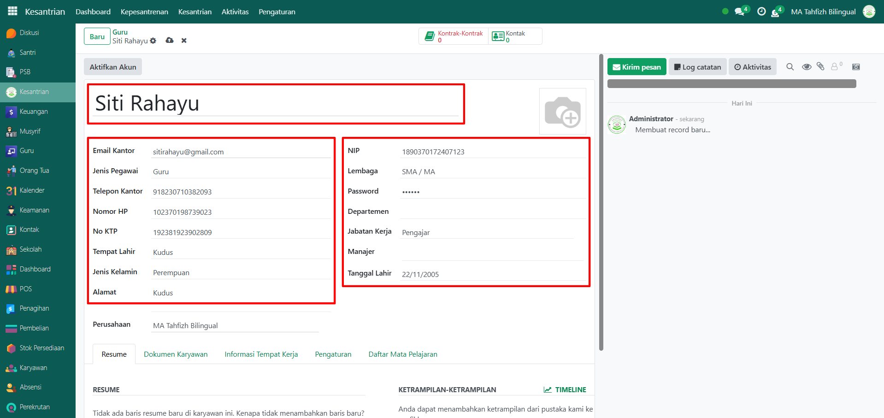Screen dimensions: 884x418
Task: Click the employee photo upload placeholder
Action: click(562, 112)
